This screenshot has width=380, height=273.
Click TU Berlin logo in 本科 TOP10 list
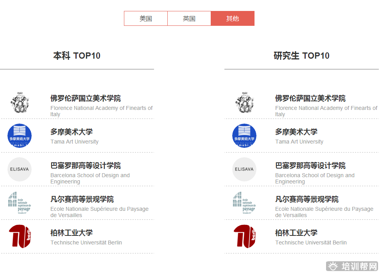coord(20,236)
